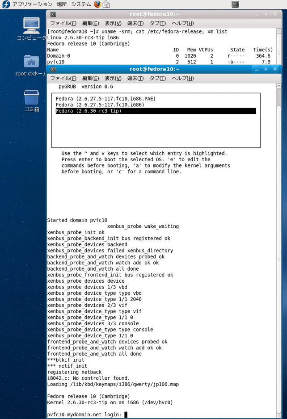Viewport: 287px width, 419px height.
Task: Select highlighted Fedora (2.6.30-rc3-tip) boot entry
Action: 156,111
